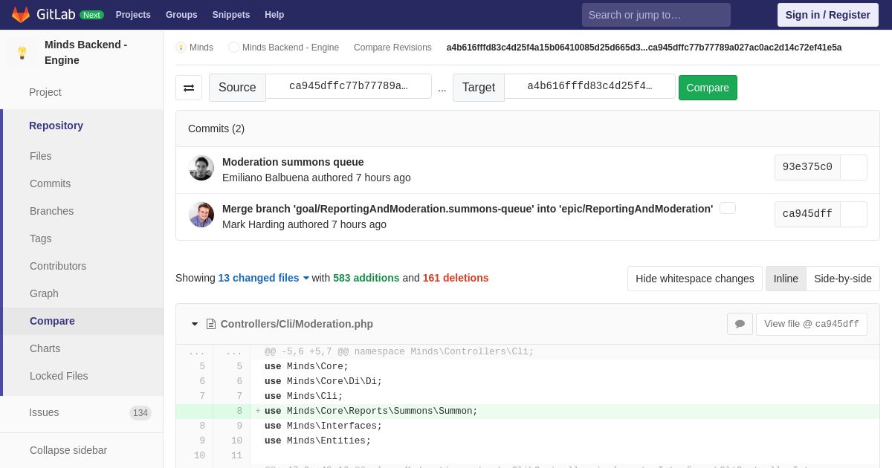Image resolution: width=892 pixels, height=468 pixels.
Task: Swap source and target revisions icon
Action: [189, 88]
